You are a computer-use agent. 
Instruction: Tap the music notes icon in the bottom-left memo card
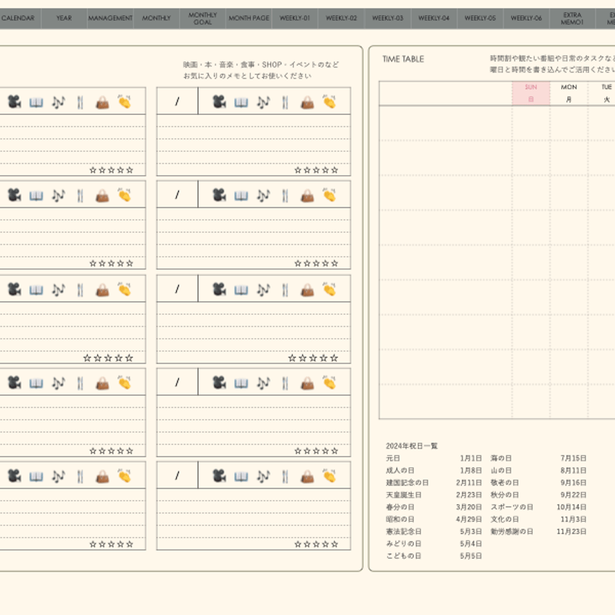58,477
